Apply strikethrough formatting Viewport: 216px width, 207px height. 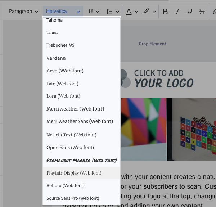pyautogui.click(x=202, y=12)
